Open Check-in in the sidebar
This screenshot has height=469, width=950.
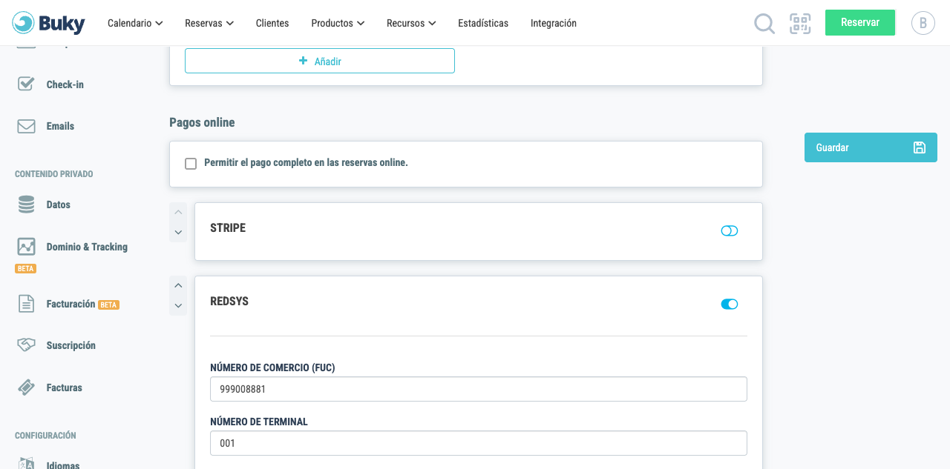(x=65, y=84)
